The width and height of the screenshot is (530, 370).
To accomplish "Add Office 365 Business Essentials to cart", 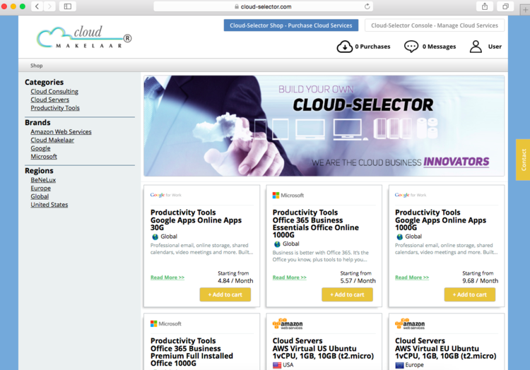I will [x=347, y=294].
